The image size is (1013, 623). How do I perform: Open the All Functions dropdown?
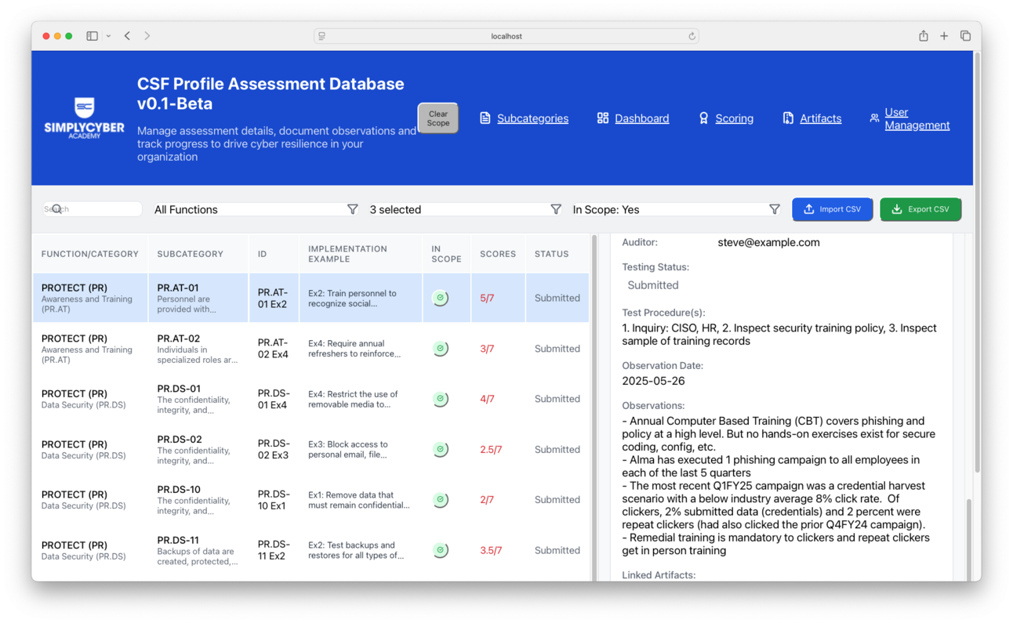[251, 209]
